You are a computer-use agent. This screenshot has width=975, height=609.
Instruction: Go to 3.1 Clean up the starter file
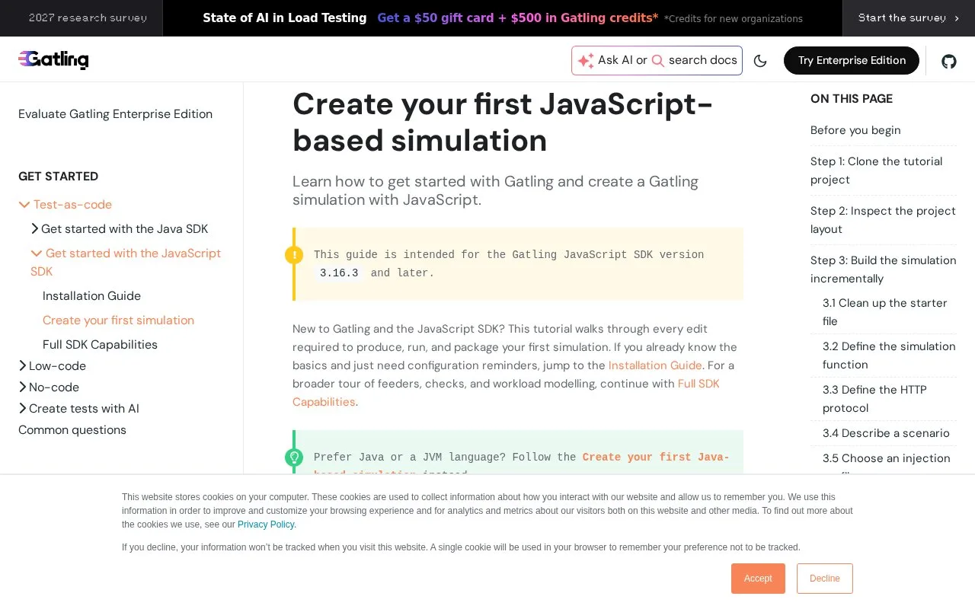884,312
